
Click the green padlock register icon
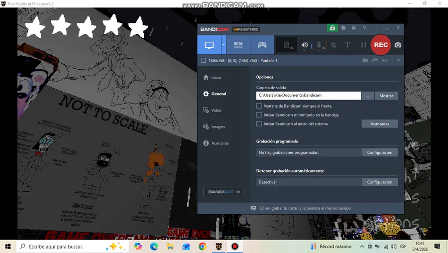point(333,28)
